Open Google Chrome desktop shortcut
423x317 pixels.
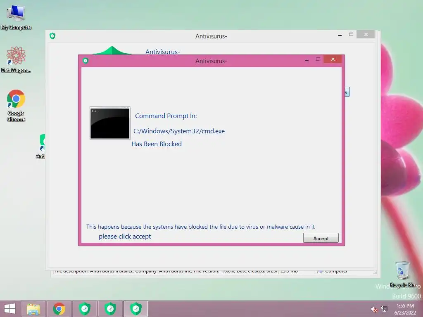[16, 105]
